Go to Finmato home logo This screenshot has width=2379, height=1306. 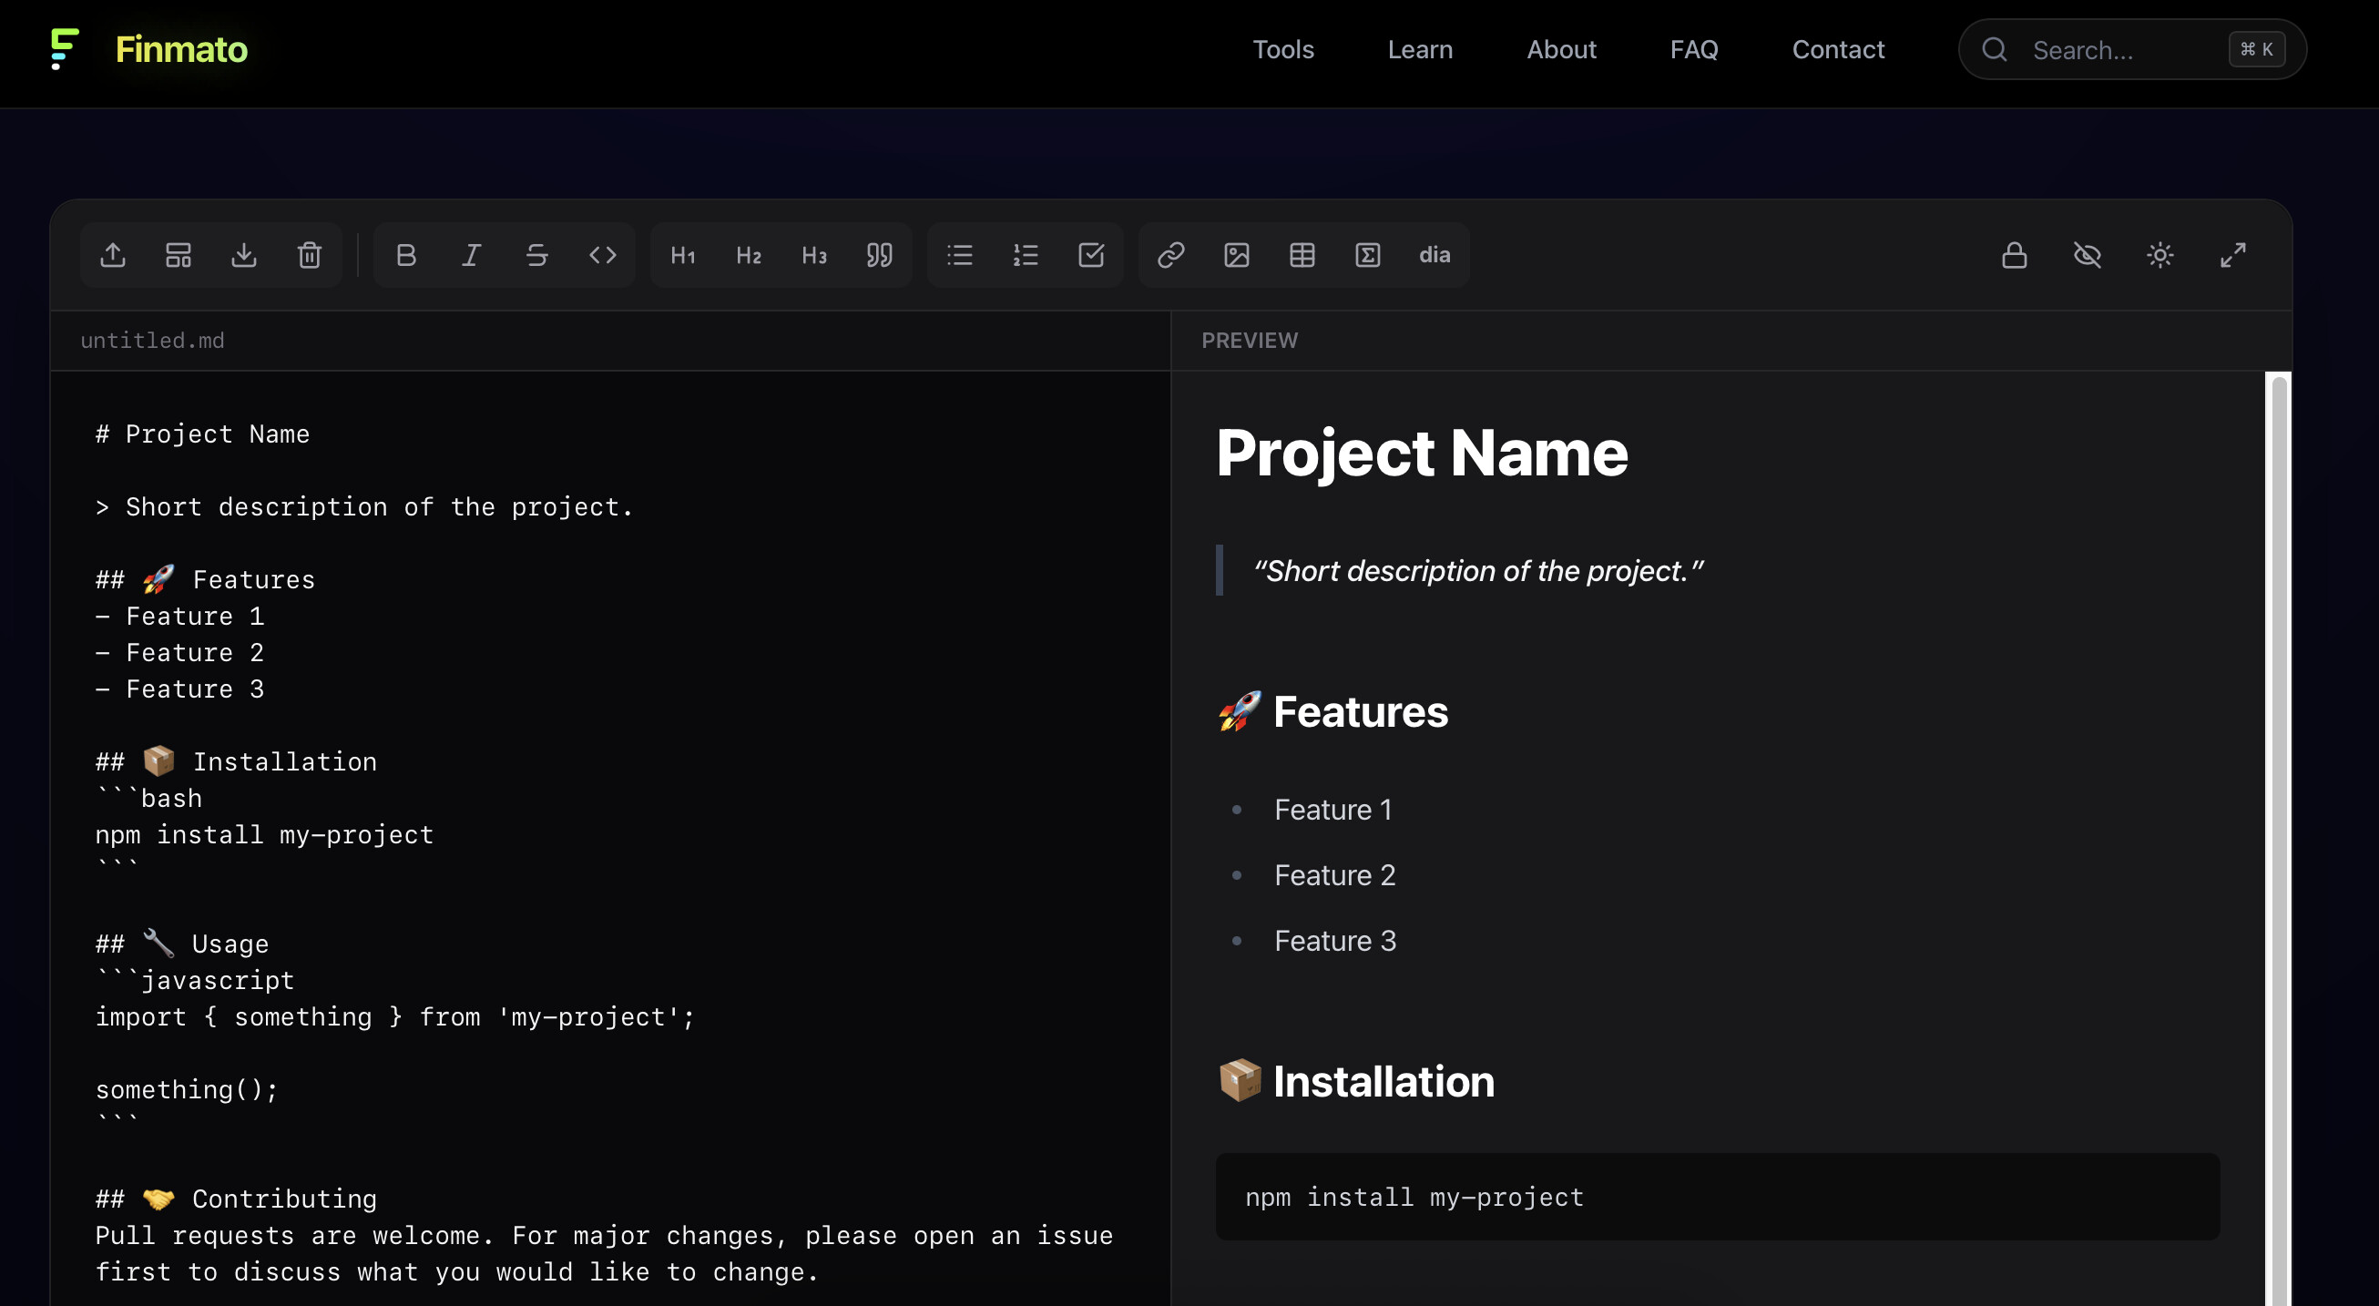(x=149, y=50)
